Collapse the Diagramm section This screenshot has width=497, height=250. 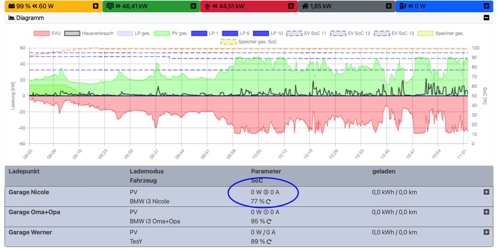486,18
